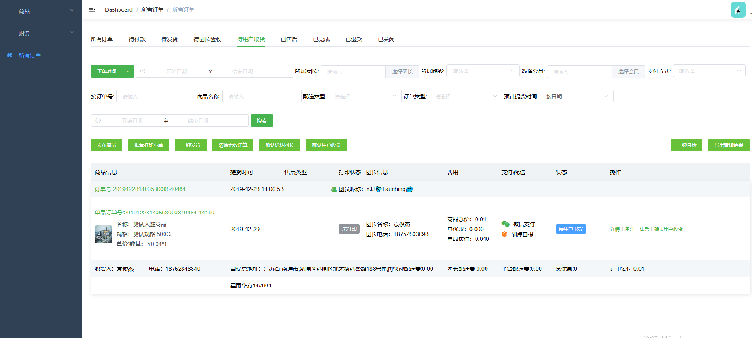
Task: Click the 按订单号 input field
Action: [x=156, y=97]
